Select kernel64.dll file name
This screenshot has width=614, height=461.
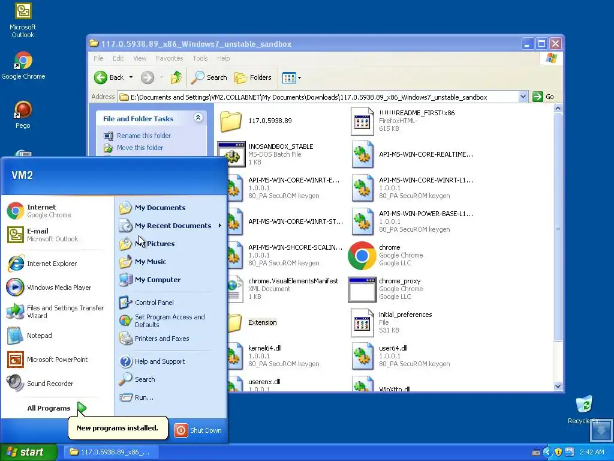(x=264, y=348)
